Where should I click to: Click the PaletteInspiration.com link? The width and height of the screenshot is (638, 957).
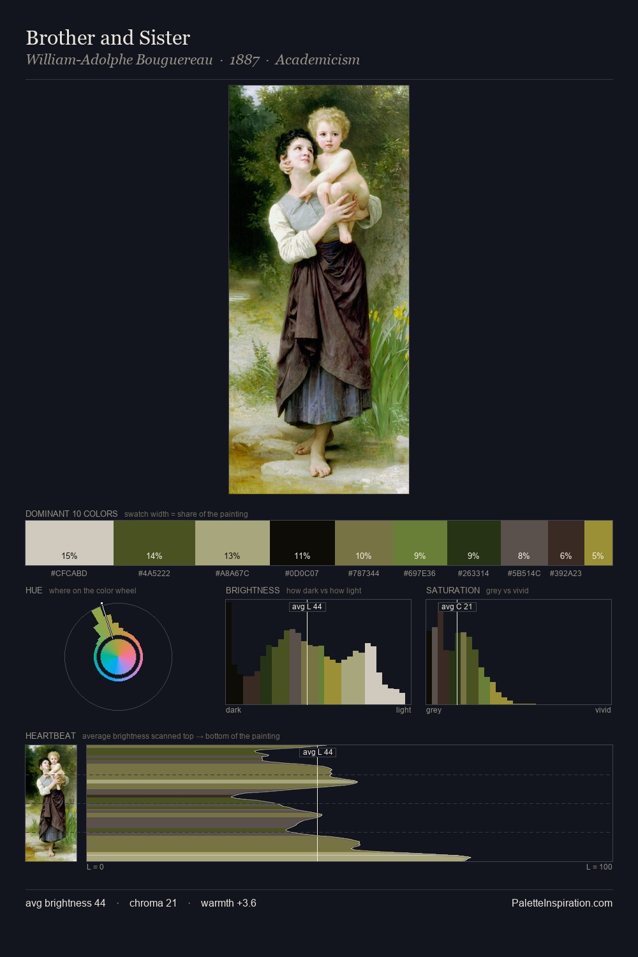(562, 903)
